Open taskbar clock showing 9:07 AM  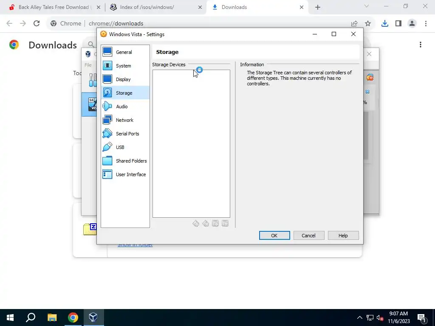tap(398, 318)
